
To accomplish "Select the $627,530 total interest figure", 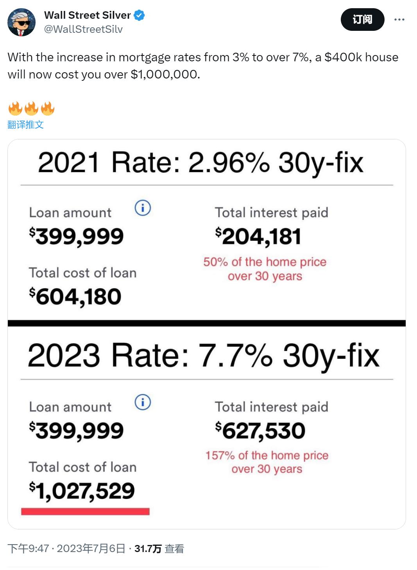I will point(260,431).
